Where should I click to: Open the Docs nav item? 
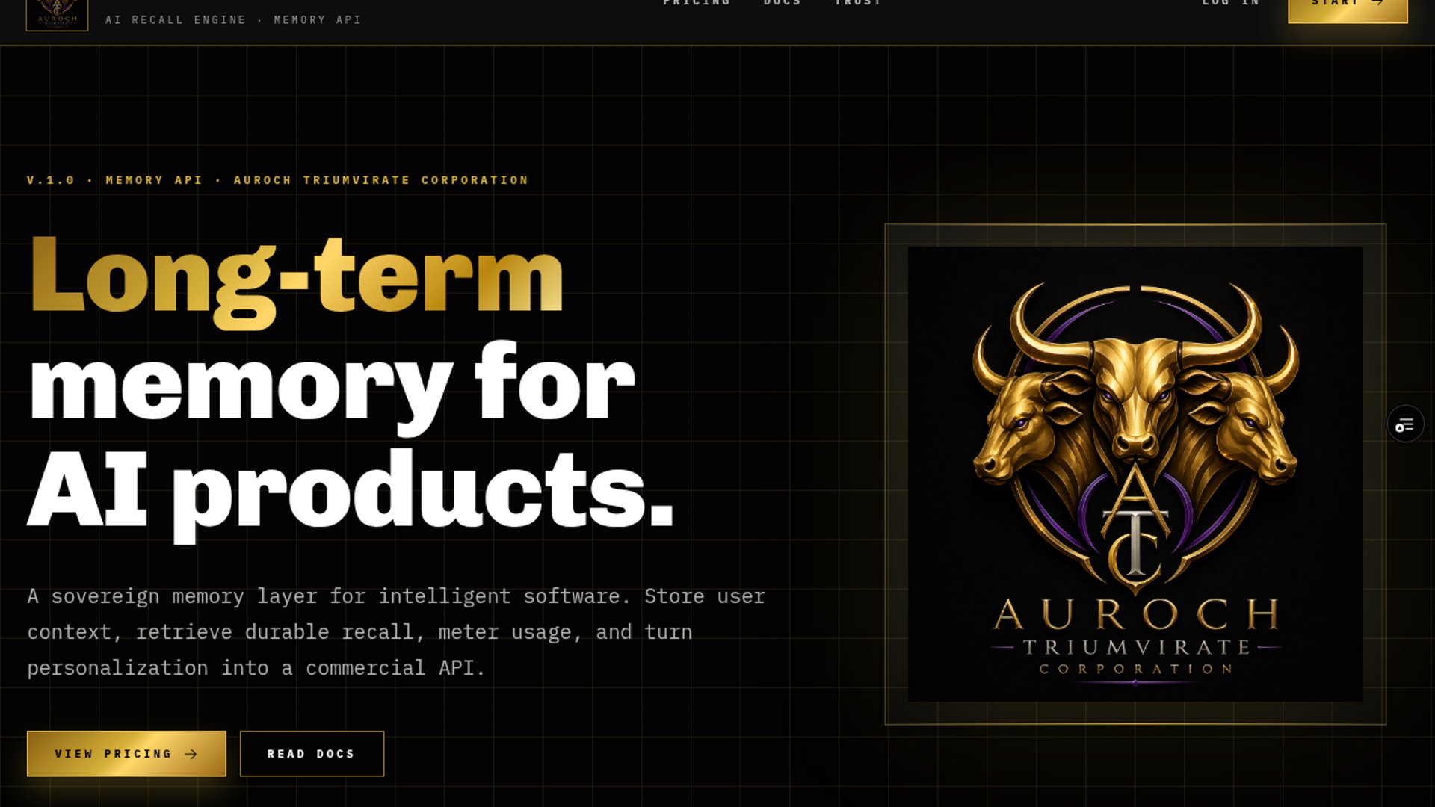click(x=782, y=3)
